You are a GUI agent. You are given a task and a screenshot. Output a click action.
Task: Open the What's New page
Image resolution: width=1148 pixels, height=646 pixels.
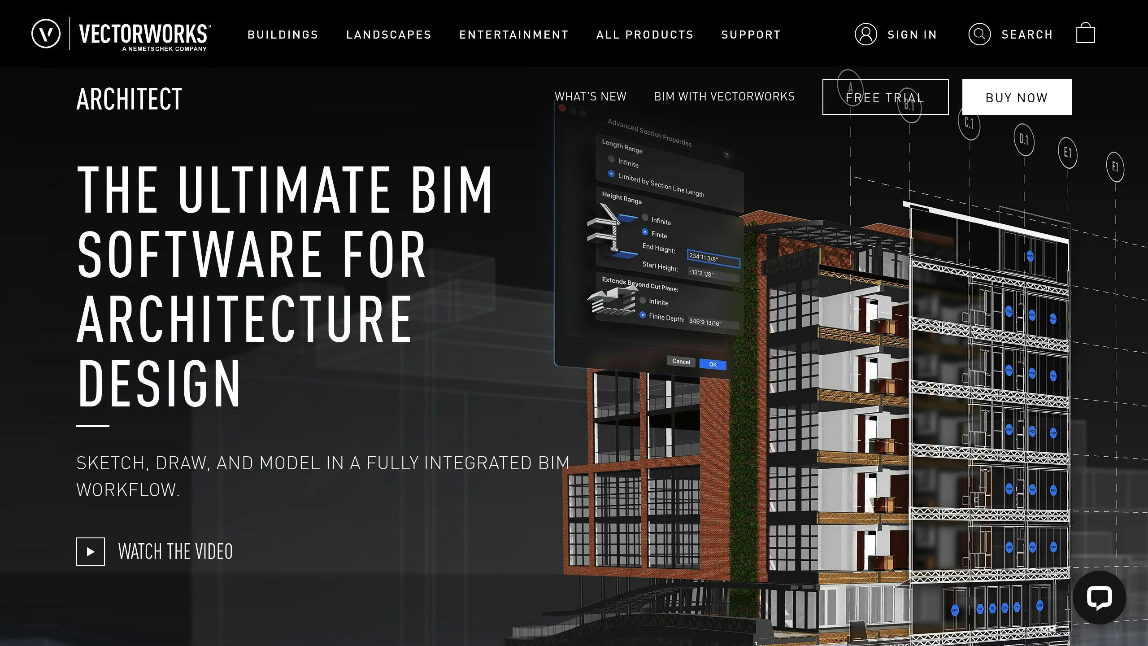(591, 96)
